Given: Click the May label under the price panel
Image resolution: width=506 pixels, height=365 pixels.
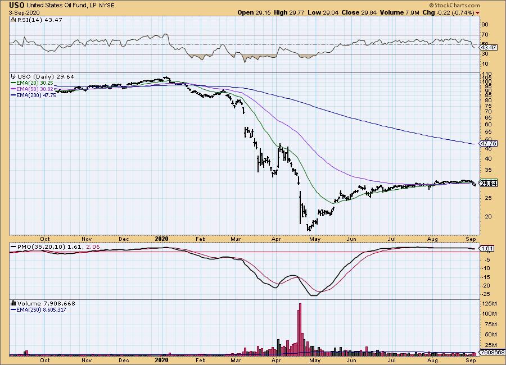Looking at the screenshot, I should pyautogui.click(x=315, y=239).
